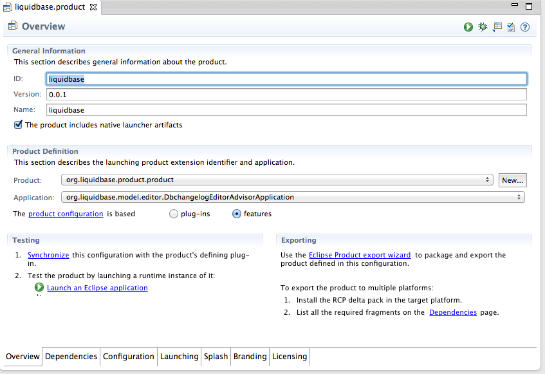Open the Application dropdown
545x374 pixels.
coord(293,197)
